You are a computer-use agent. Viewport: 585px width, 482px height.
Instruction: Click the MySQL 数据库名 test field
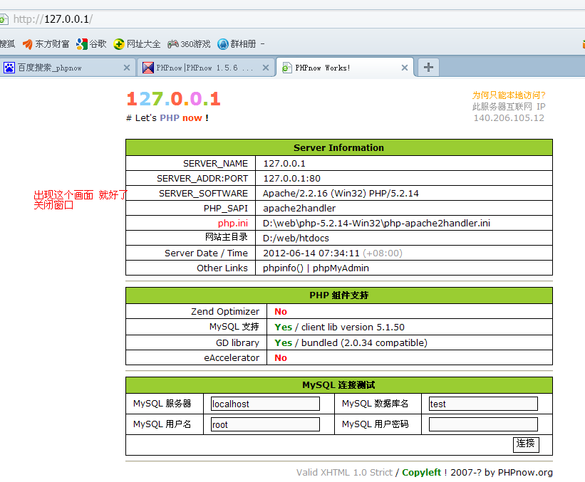click(483, 404)
